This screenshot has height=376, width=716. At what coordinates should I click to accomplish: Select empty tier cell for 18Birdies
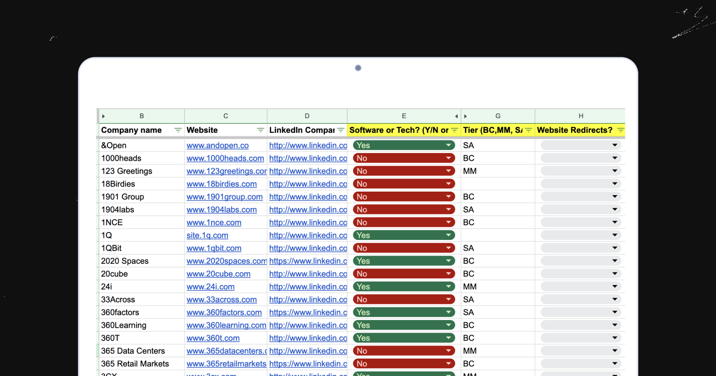tap(498, 184)
